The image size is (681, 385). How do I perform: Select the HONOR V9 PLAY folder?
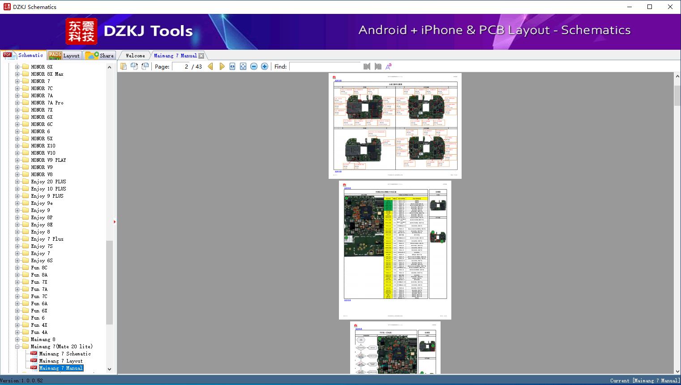tap(48, 160)
